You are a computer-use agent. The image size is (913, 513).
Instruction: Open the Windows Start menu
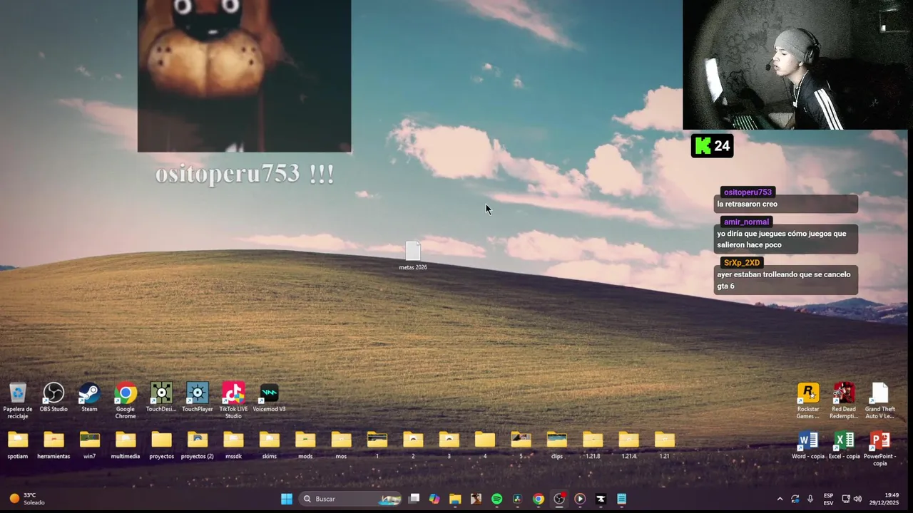[287, 499]
